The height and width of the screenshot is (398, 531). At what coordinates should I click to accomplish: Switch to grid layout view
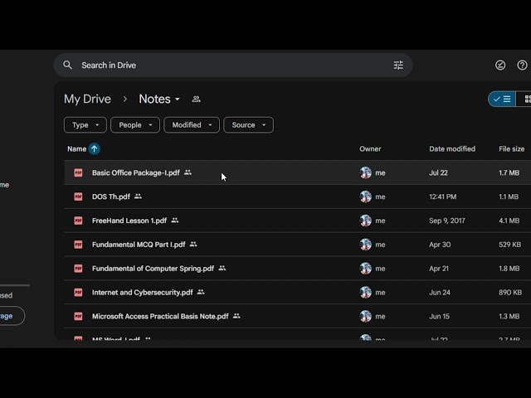tap(524, 99)
